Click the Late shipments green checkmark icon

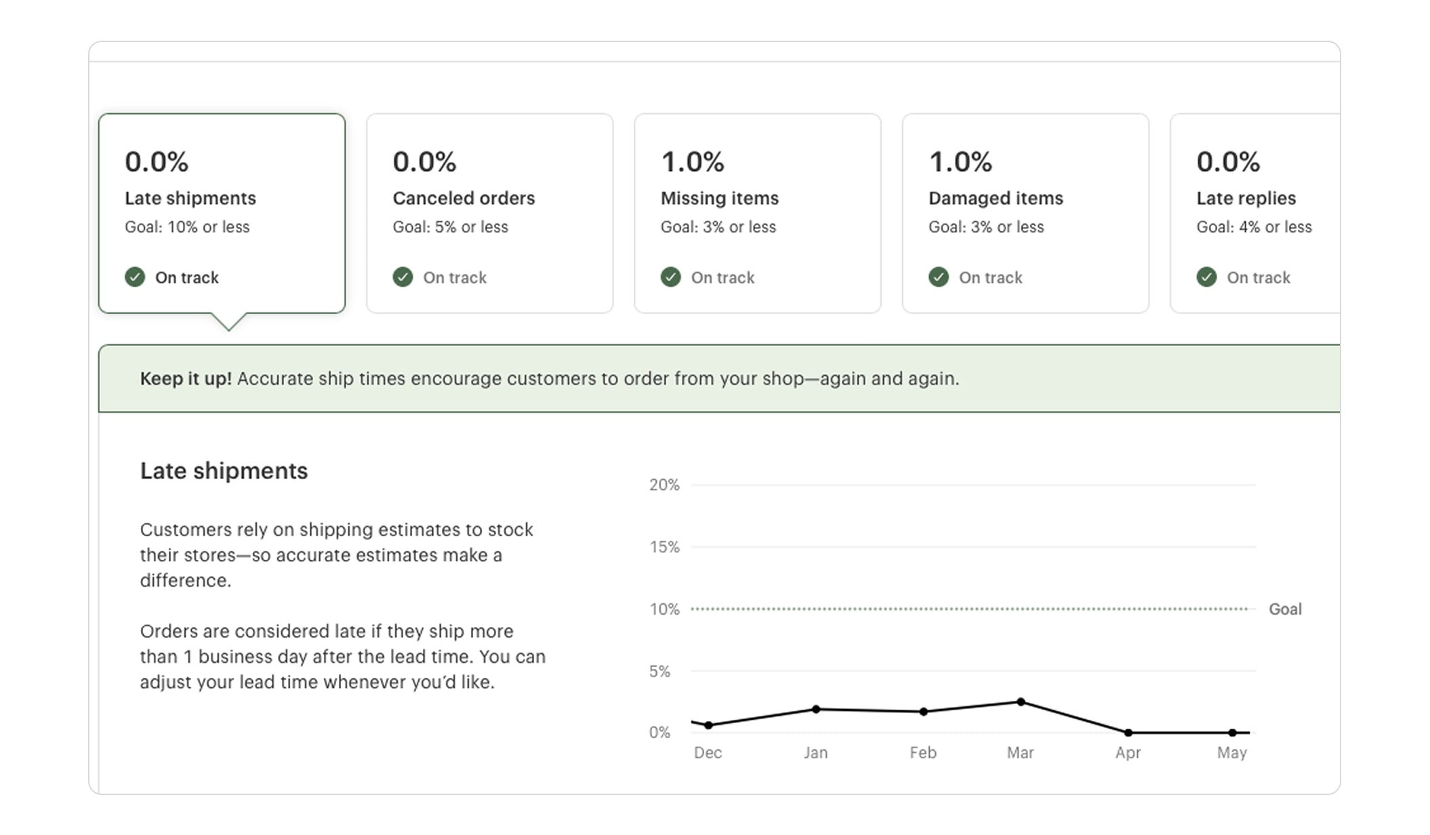point(135,277)
